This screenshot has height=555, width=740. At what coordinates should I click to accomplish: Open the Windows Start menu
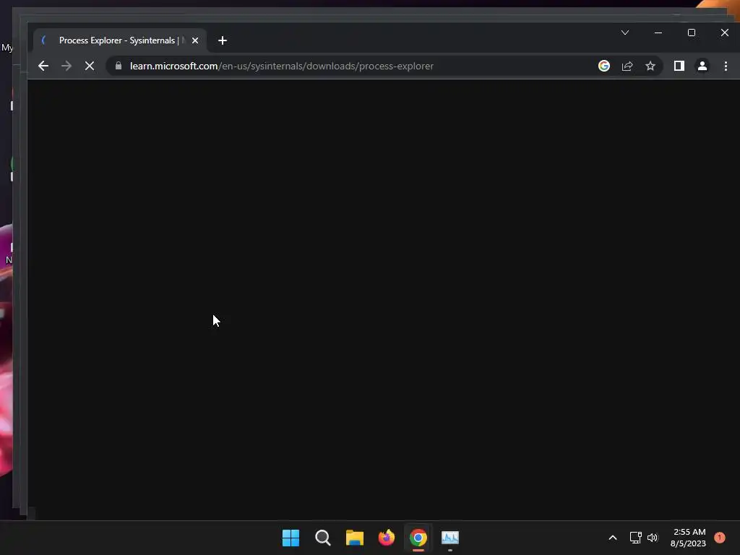tap(291, 538)
